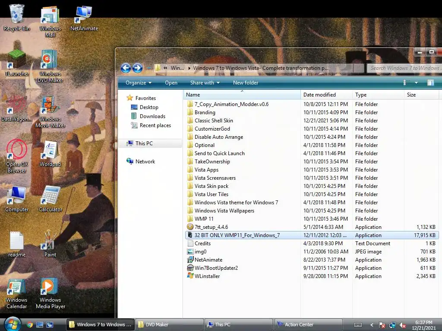Launch Windows Mail from the desktop
This screenshot has height=331, width=442.
pyautogui.click(x=50, y=22)
